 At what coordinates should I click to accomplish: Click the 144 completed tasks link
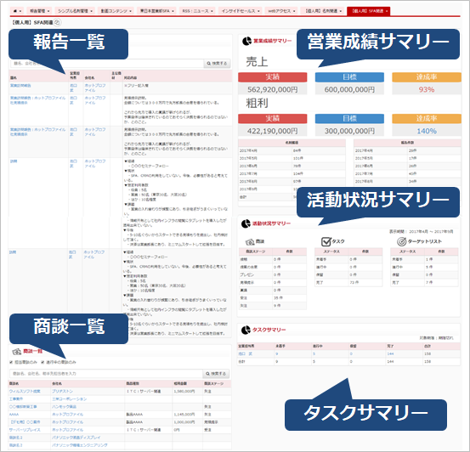390,354
